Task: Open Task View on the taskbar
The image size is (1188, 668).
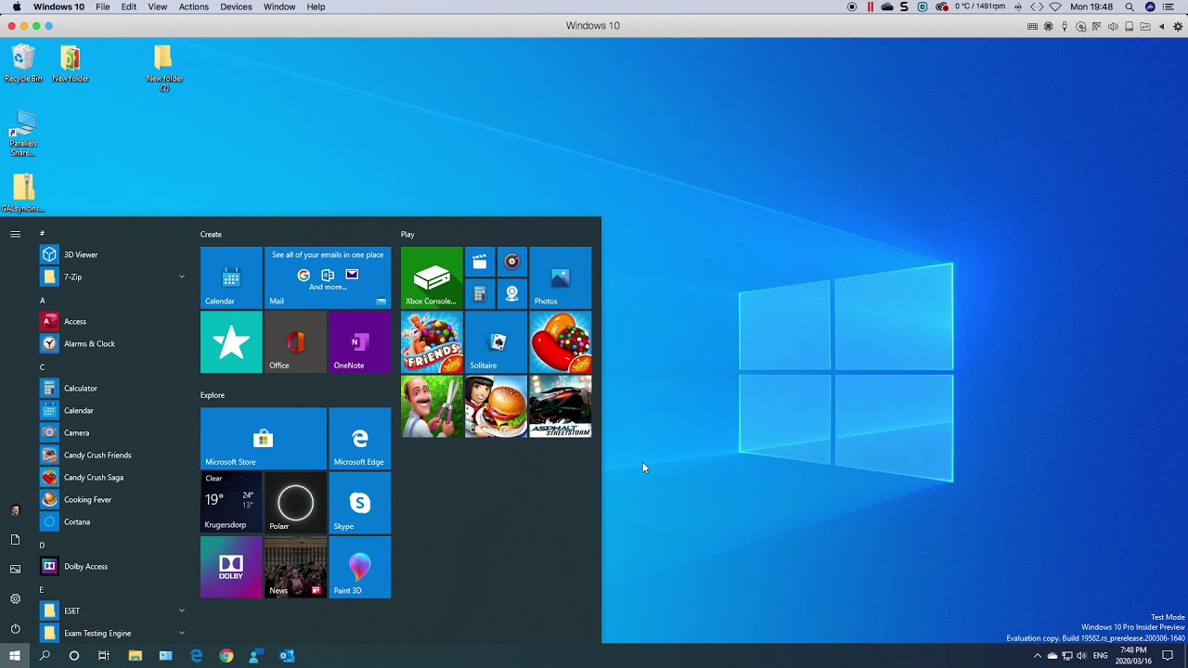Action: (104, 656)
